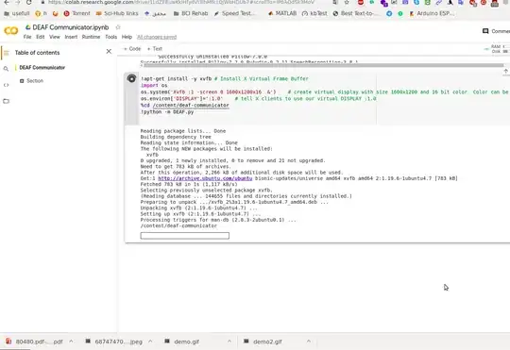Open the search icon in left sidebar
Viewport: 510px width, 350px height.
(x=6, y=69)
